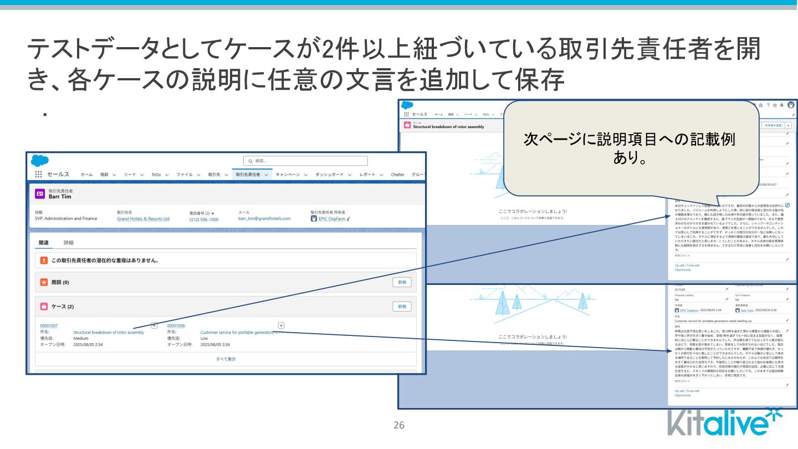This screenshot has height=449, width=798.
Task: Open Sato Yuto last modified link
Action: [x=746, y=310]
